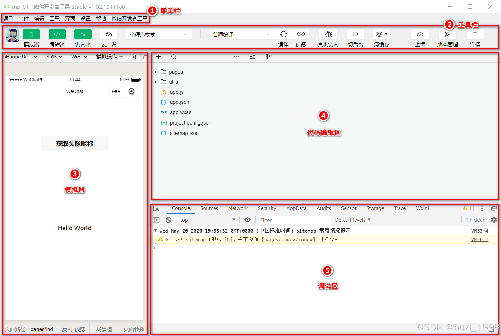The height and width of the screenshot is (336, 501).
Task: Mute the simulator sound speaker icon
Action: pyautogui.click(x=135, y=57)
